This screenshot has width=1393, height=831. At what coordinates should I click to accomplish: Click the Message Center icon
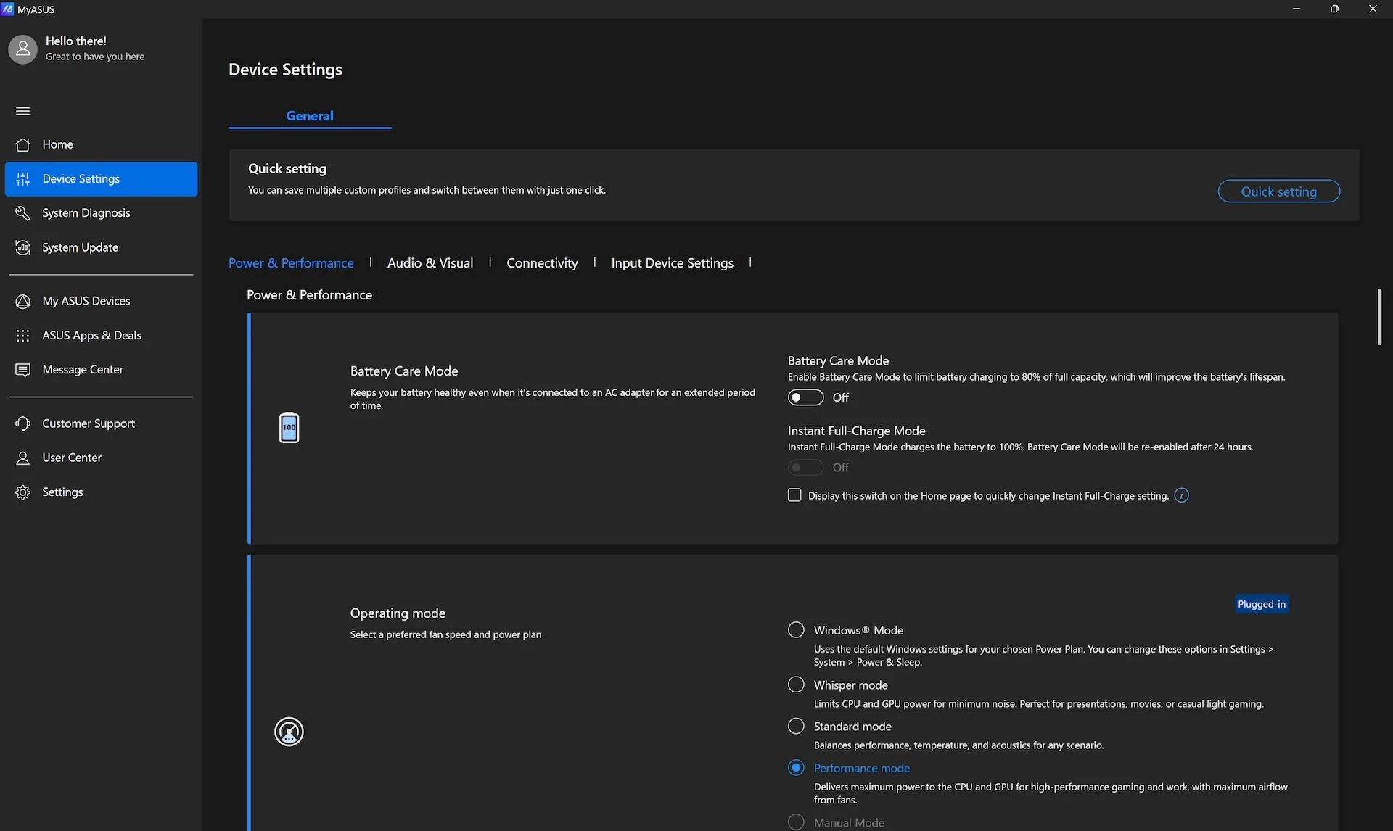tap(22, 370)
